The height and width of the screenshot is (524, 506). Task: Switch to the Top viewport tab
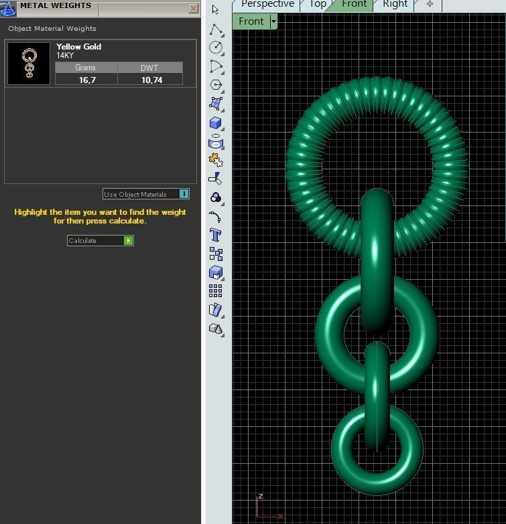pyautogui.click(x=318, y=5)
